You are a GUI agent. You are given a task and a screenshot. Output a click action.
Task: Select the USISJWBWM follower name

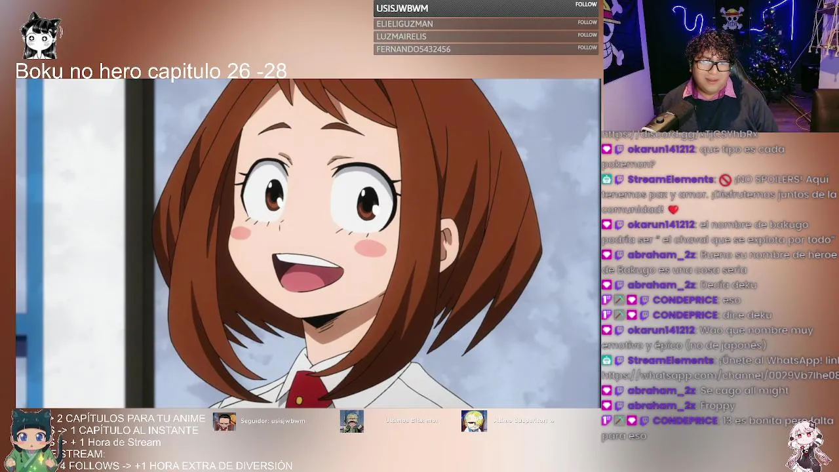click(402, 9)
